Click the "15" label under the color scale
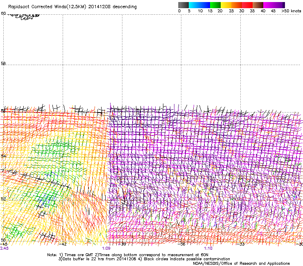The height and width of the screenshot is (266, 303). [210, 11]
